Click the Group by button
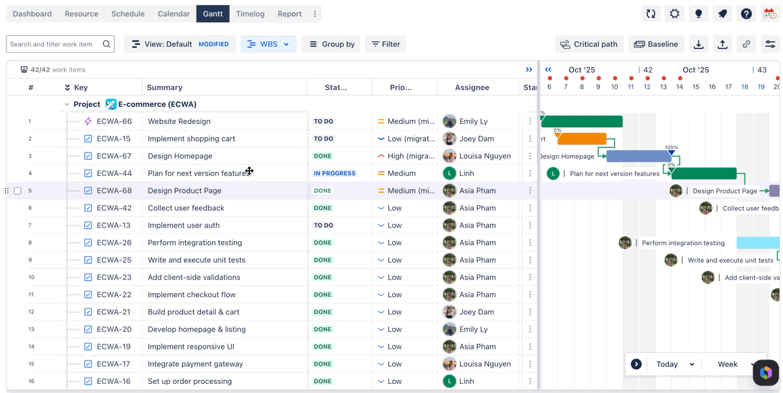 tap(331, 44)
